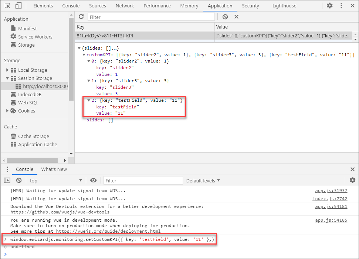
Task: Select Cookies in the Storage sidebar
Action: coord(27,111)
